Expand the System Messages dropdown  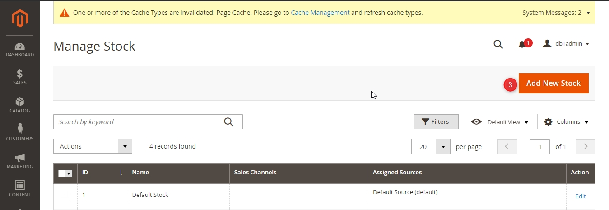coord(556,13)
